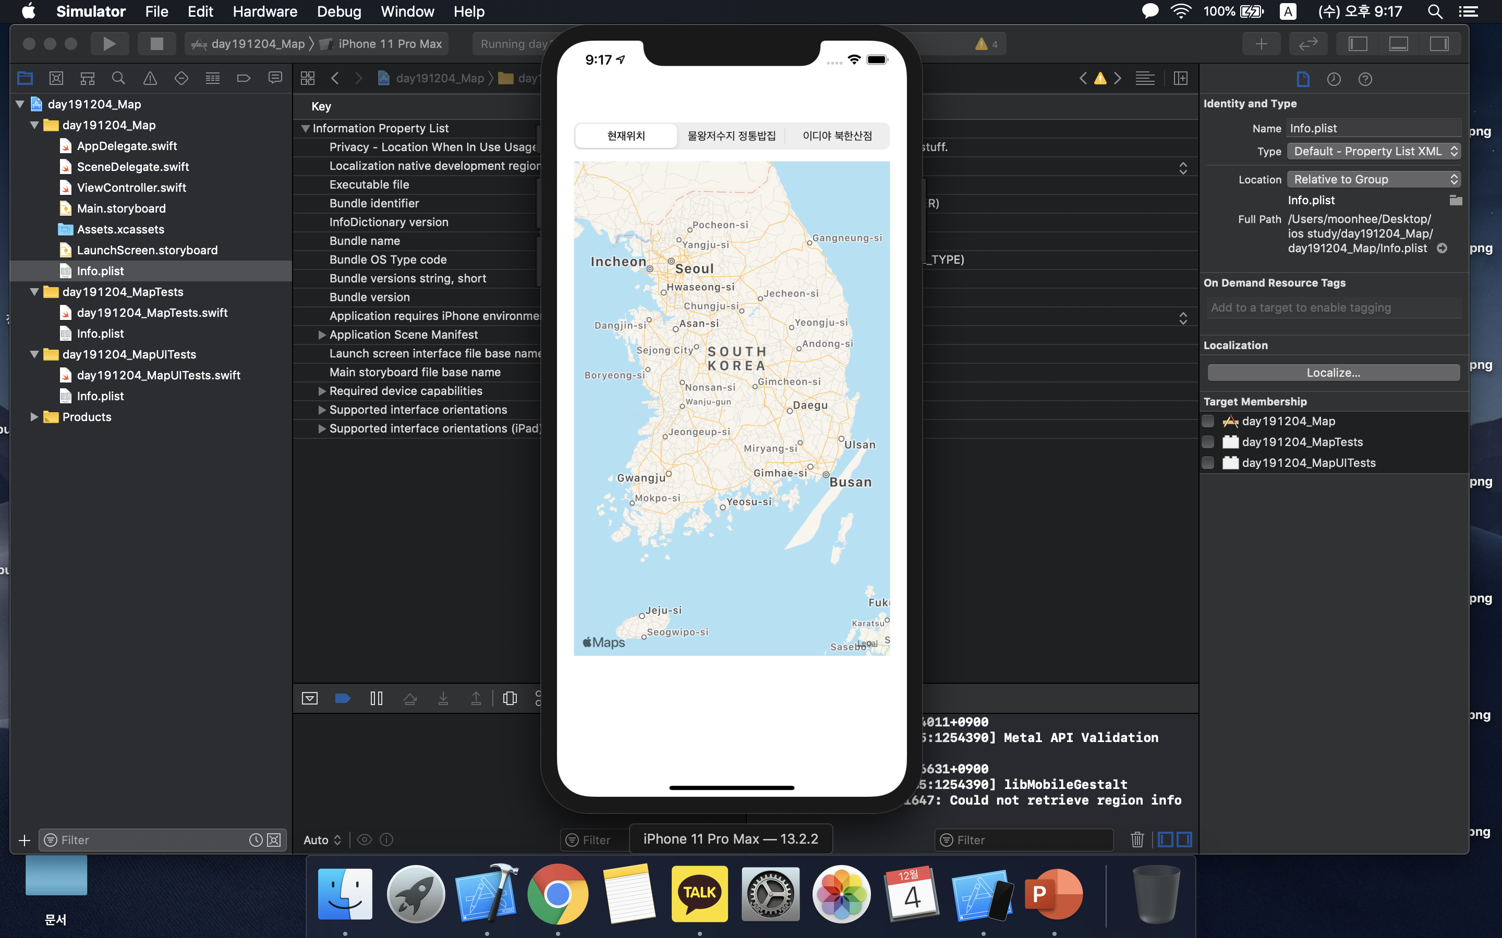
Task: Pause program execution in debug bar
Action: click(376, 698)
